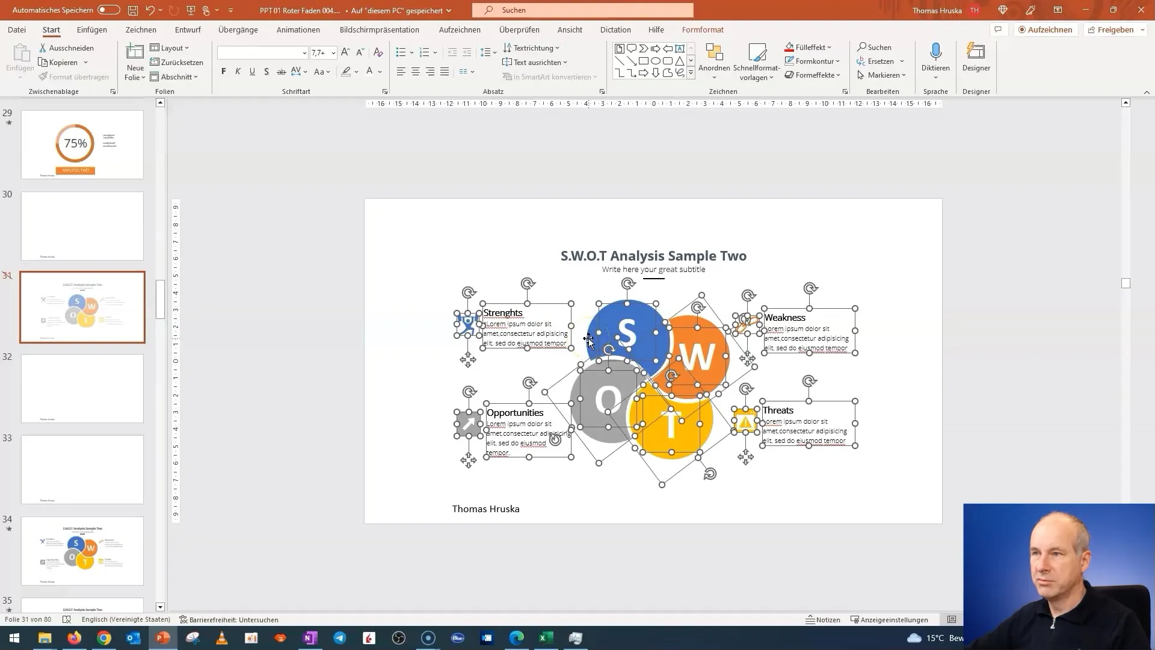Open the Formformat ribbon tab

703,29
